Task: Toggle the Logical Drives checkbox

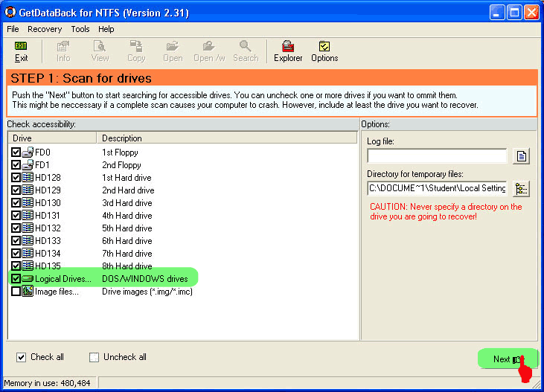Action: tap(16, 278)
